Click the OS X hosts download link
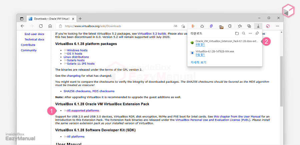The image size is (300, 145). (74, 54)
